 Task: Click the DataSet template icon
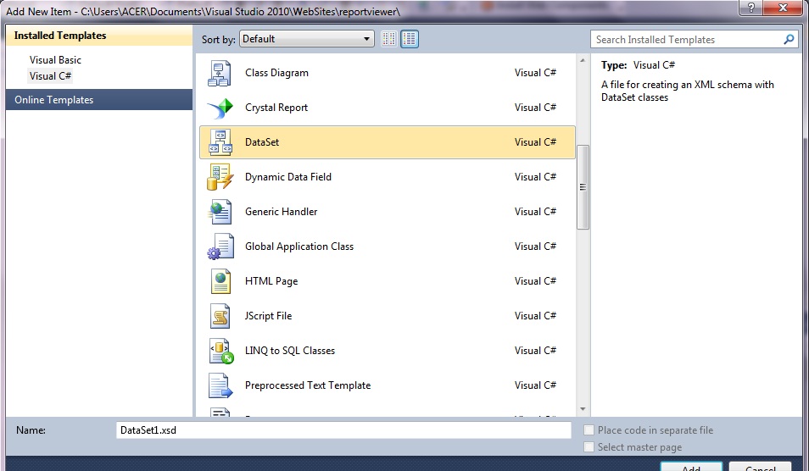(220, 142)
